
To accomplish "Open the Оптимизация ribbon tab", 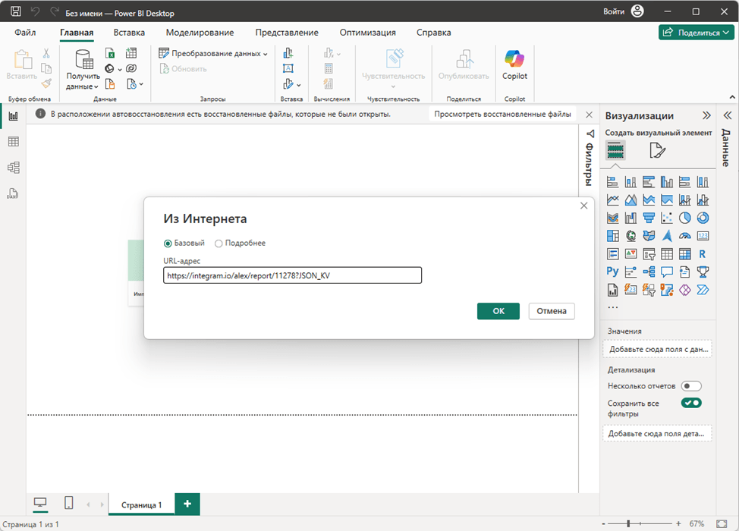I will (368, 33).
